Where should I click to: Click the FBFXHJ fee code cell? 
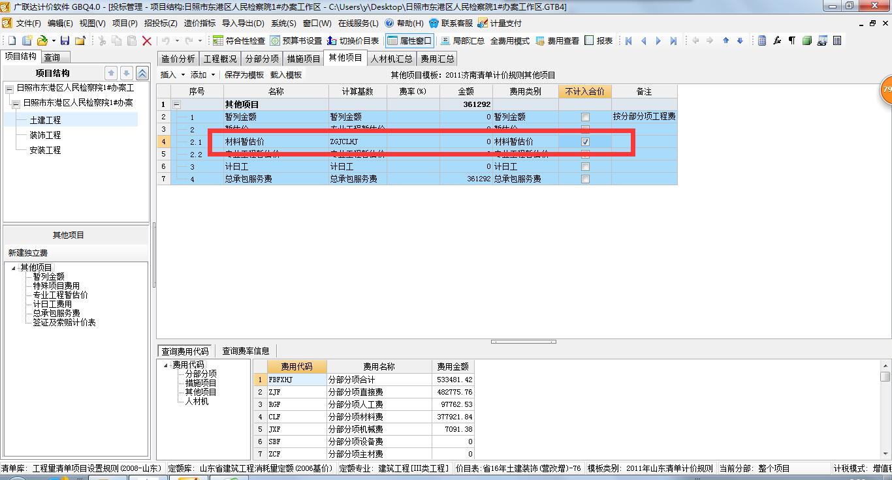point(296,380)
